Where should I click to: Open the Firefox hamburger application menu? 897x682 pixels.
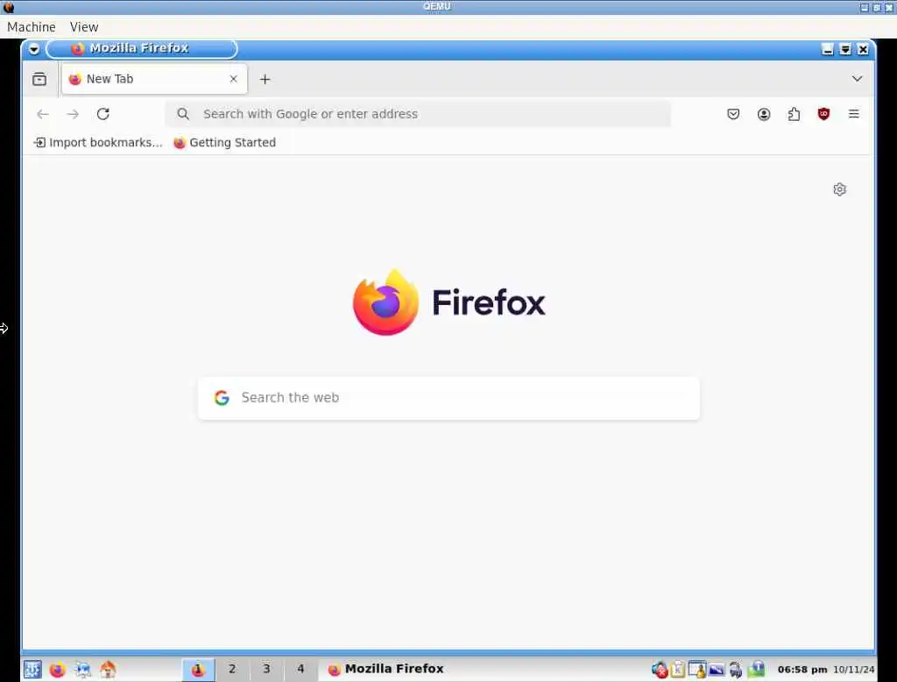point(853,114)
